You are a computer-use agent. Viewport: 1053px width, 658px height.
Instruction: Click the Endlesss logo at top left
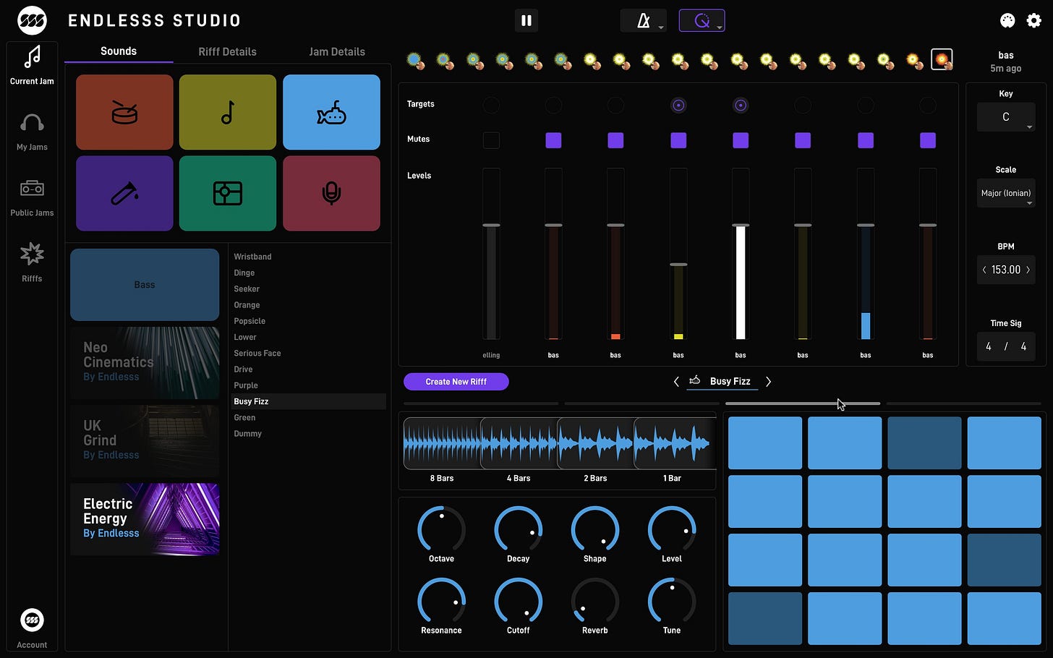32,20
